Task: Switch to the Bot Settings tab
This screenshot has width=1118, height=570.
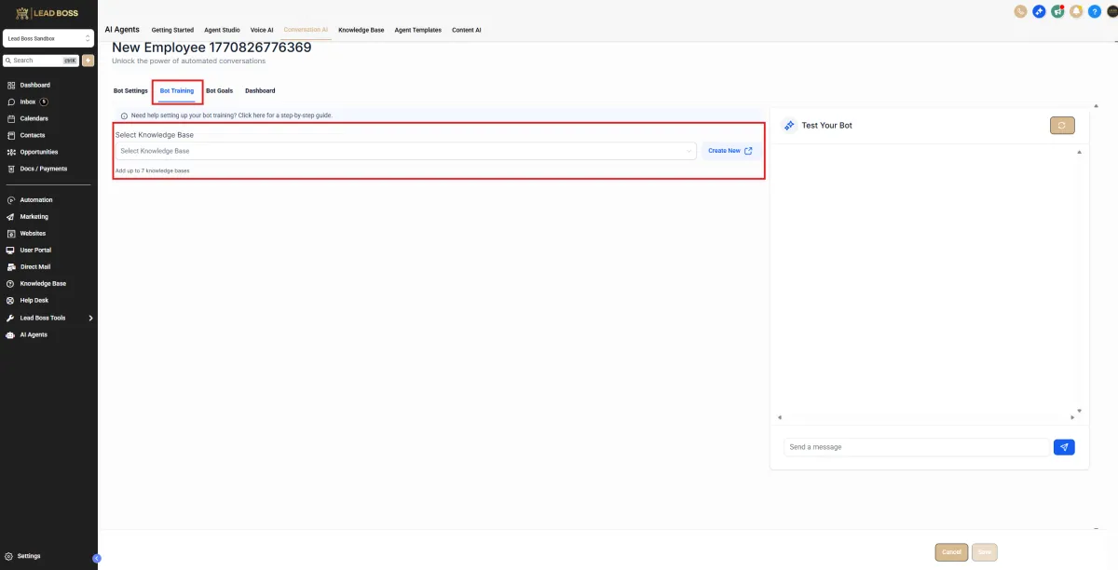Action: click(130, 90)
